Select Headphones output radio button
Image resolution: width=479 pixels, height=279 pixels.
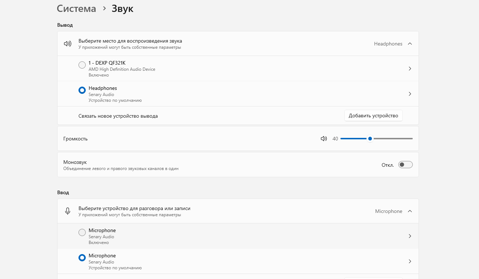[82, 90]
